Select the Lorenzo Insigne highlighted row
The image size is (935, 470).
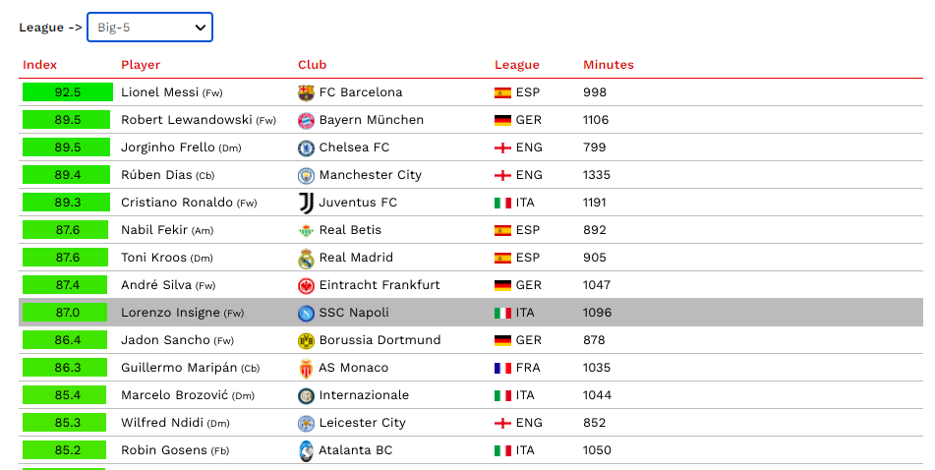click(x=471, y=313)
